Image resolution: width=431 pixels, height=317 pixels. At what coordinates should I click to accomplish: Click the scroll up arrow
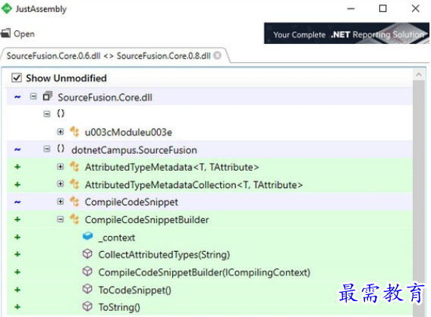coord(419,74)
